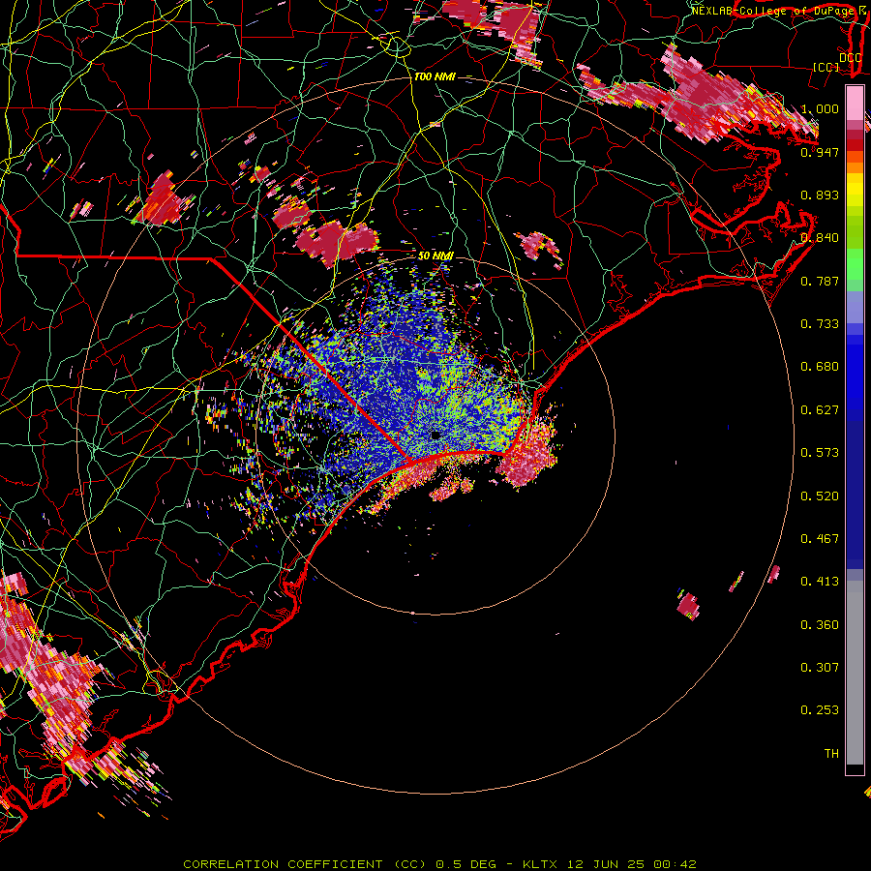Click the 0.680 scale label
Viewport: 871px width, 871px height.
coord(820,367)
